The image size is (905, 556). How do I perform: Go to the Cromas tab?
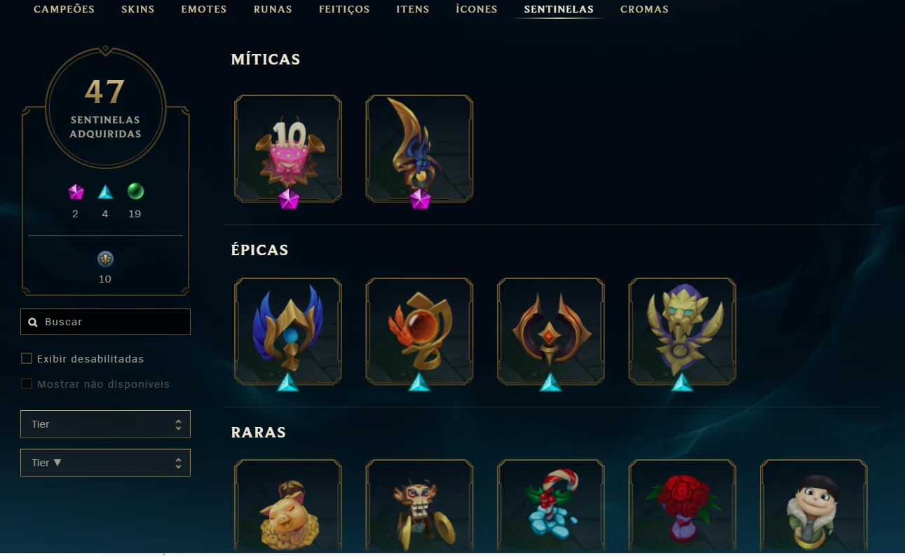[x=644, y=9]
